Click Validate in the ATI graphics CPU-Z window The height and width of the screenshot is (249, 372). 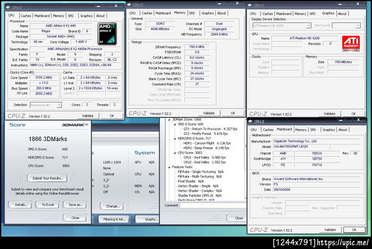click(x=329, y=114)
